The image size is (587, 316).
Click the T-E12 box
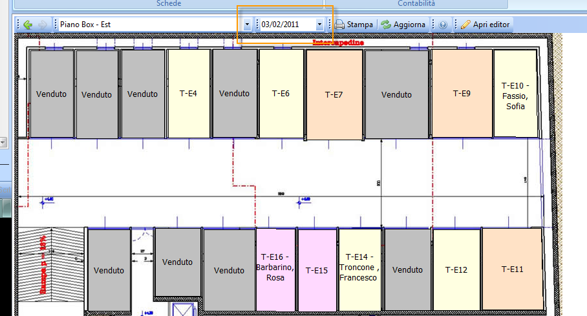(x=456, y=269)
